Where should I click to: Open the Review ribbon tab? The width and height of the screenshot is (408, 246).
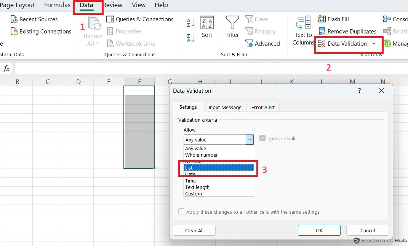coord(112,5)
